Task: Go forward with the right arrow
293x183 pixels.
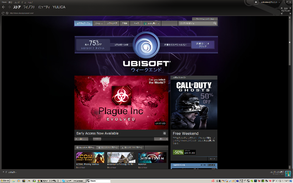Action: 9,7
